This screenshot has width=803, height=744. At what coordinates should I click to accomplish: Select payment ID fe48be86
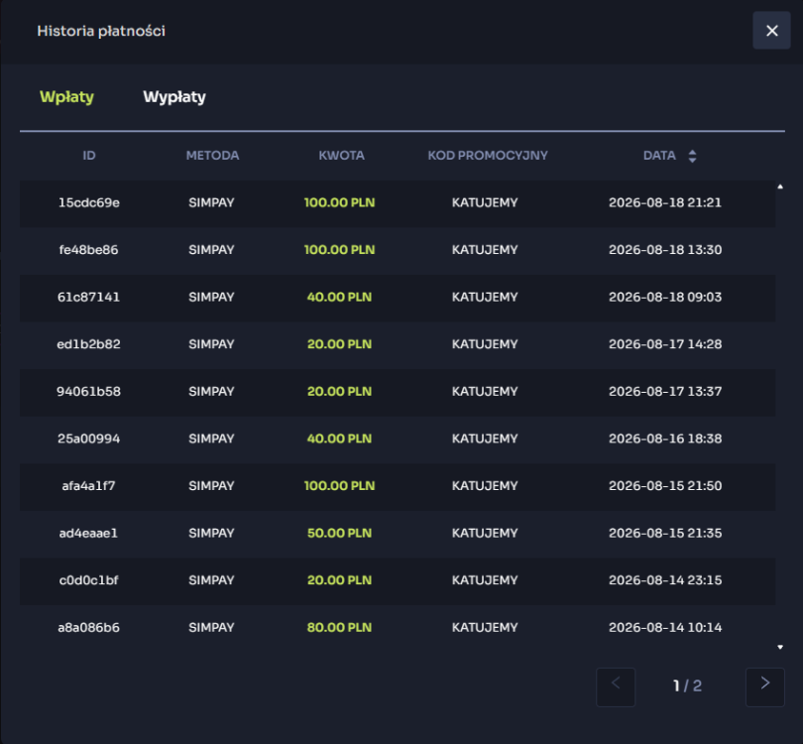tap(88, 250)
